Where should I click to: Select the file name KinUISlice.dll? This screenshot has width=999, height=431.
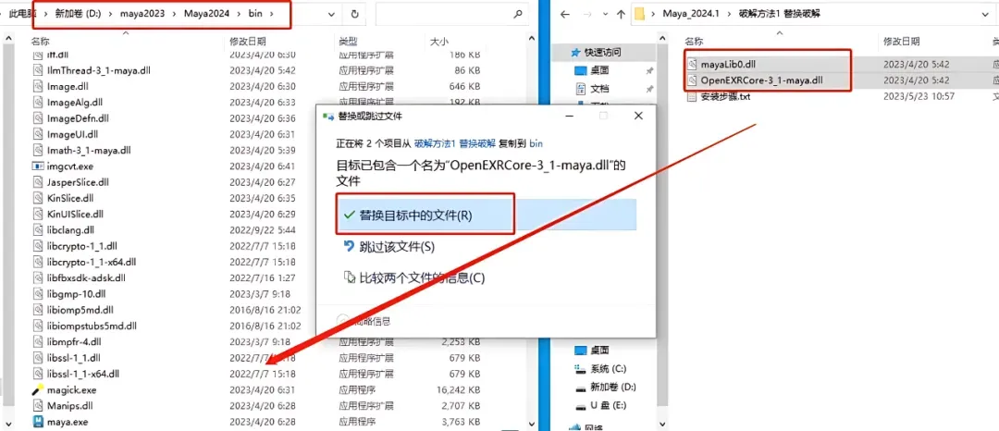(x=75, y=214)
